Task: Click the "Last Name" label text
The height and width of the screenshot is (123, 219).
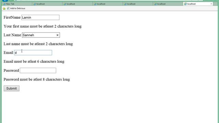Action: [12, 35]
